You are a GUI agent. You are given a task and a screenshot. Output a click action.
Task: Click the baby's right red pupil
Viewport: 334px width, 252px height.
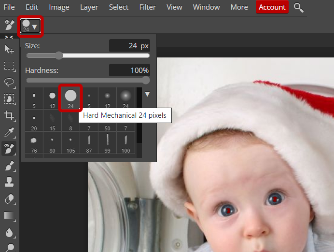click(275, 199)
